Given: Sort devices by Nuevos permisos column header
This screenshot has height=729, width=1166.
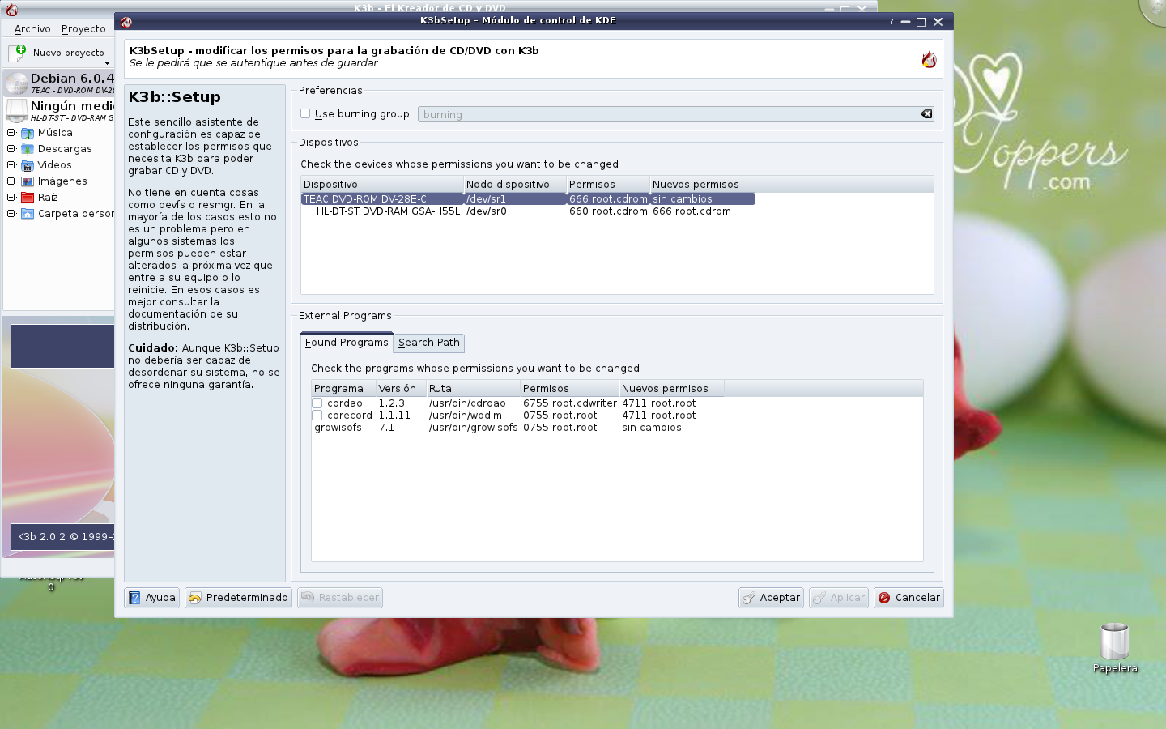Looking at the screenshot, I should coord(702,185).
